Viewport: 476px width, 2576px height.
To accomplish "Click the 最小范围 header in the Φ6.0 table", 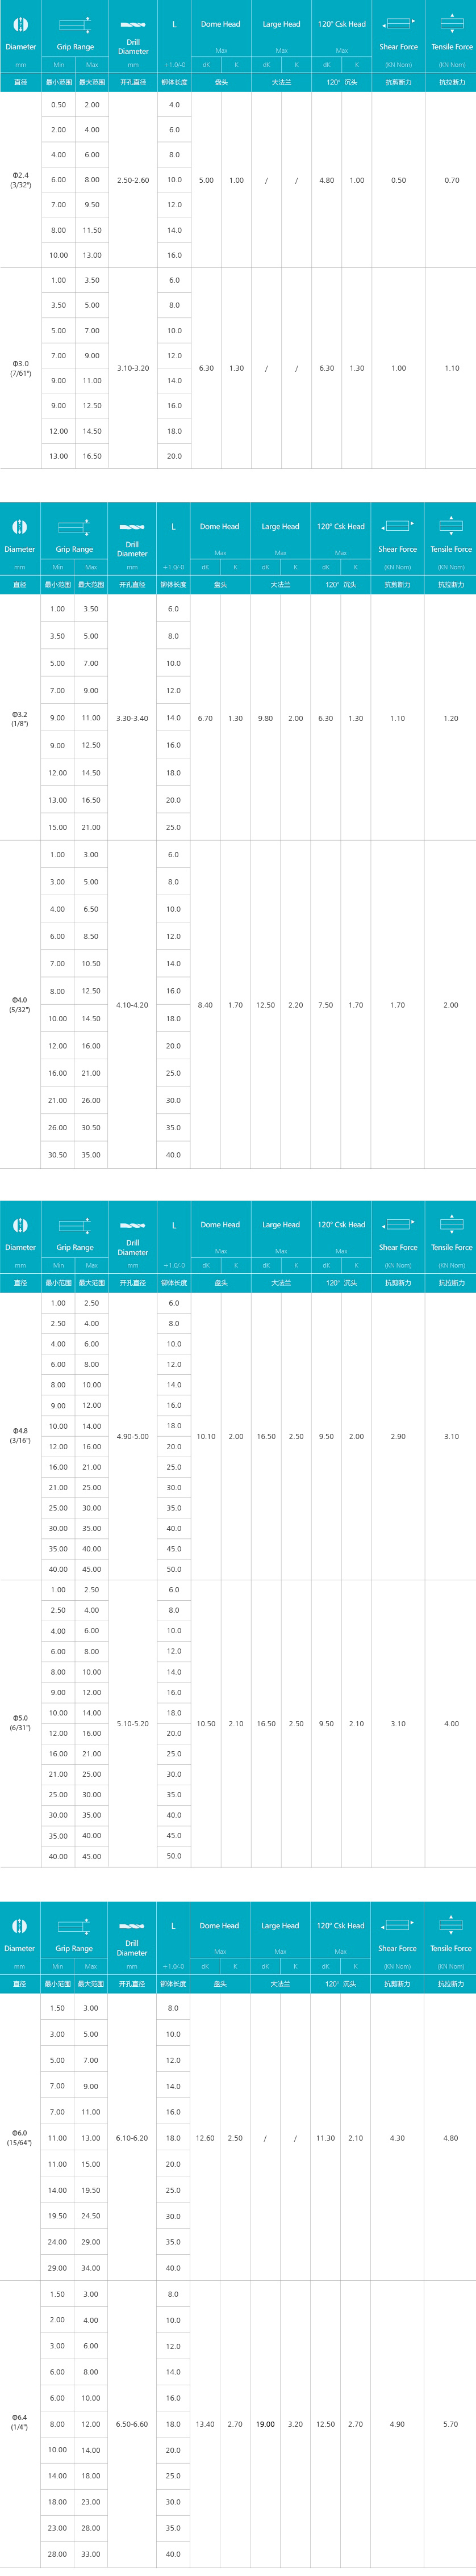I will point(58,1984).
